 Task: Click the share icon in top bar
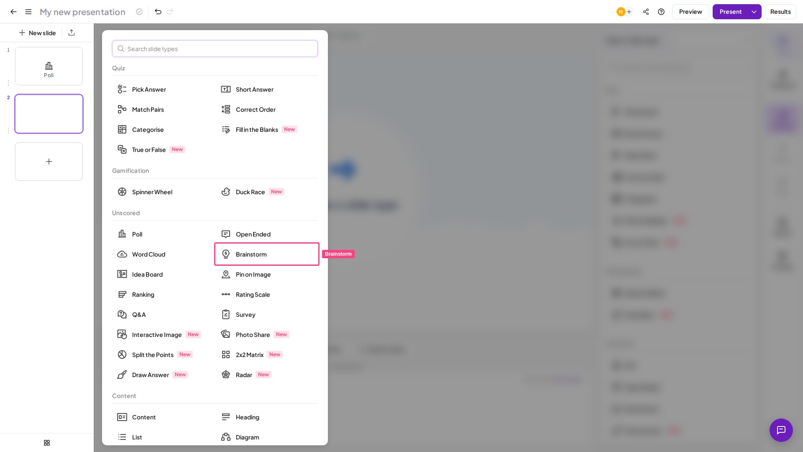click(646, 12)
